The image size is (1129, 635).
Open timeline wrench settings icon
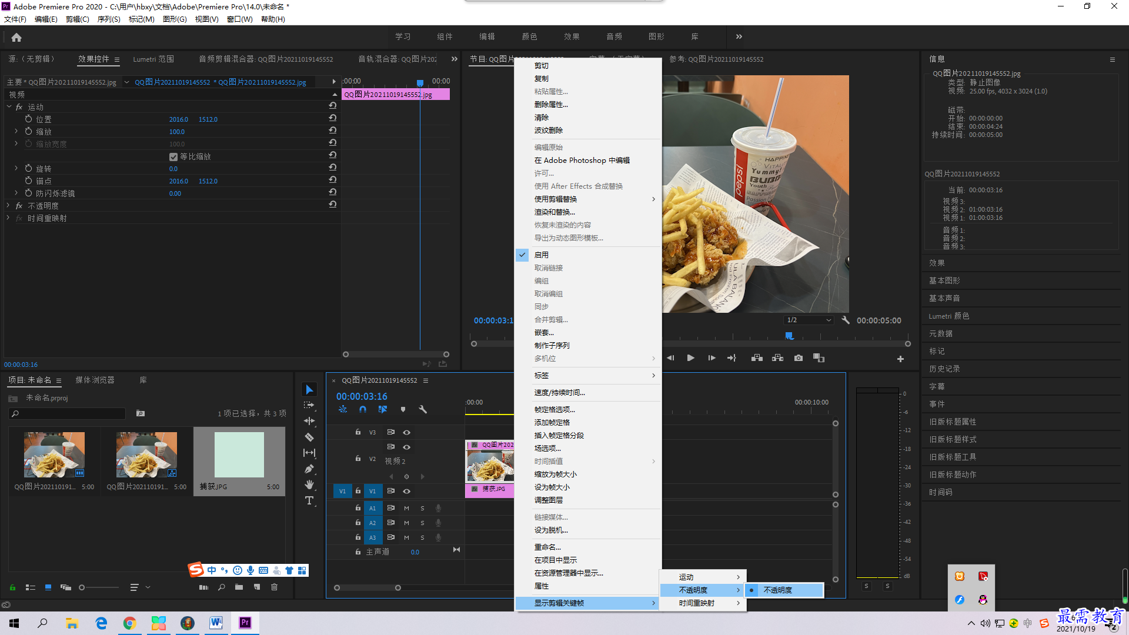[423, 409]
